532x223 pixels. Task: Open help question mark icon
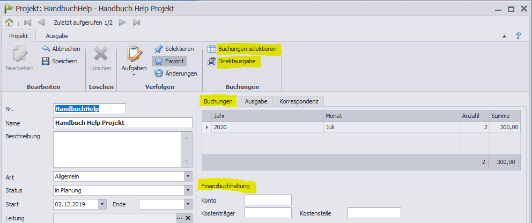pyautogui.click(x=518, y=35)
